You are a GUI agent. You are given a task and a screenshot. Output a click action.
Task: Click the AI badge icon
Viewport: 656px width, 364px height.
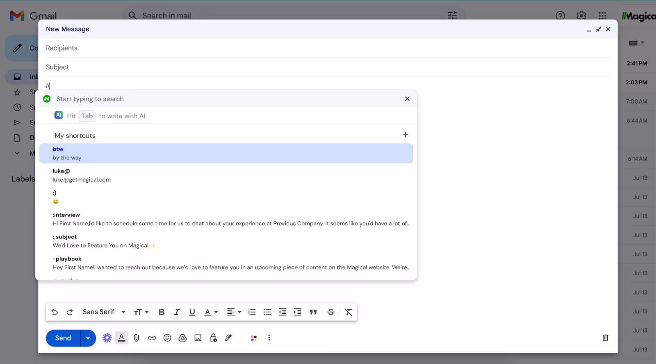[59, 115]
